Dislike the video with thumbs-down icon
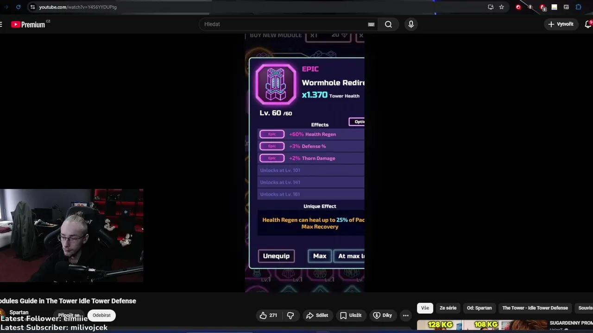 pos(290,315)
